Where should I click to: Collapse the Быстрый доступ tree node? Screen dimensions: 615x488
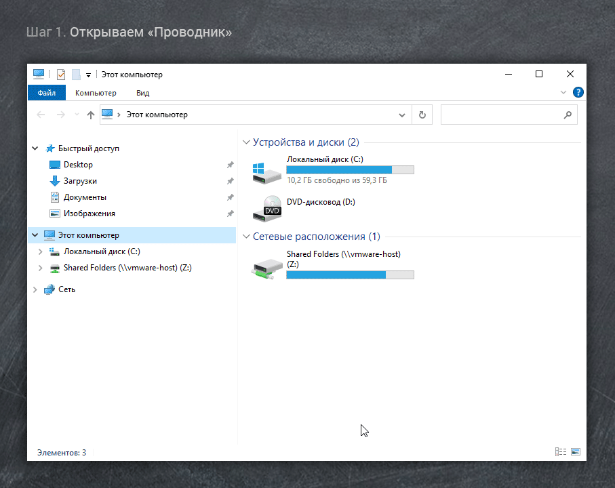coord(35,148)
